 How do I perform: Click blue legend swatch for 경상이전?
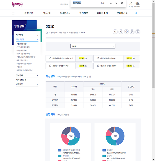pos(104,150)
